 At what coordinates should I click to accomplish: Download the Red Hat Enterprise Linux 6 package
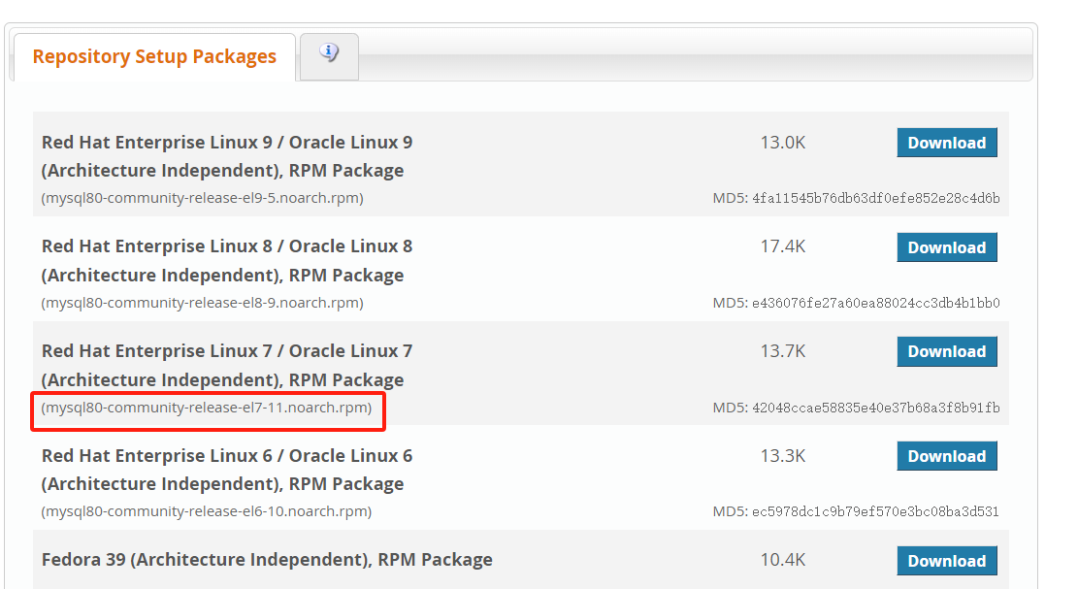click(946, 456)
